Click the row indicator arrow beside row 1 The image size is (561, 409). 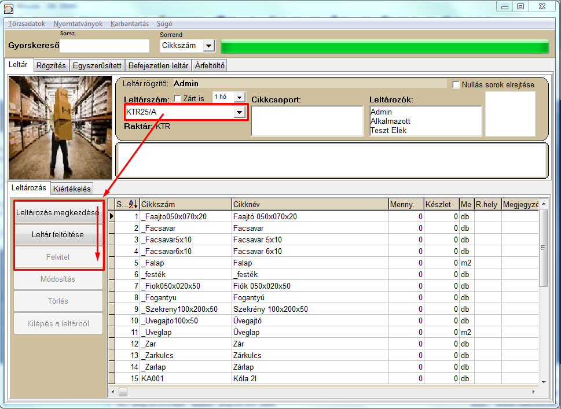point(112,216)
